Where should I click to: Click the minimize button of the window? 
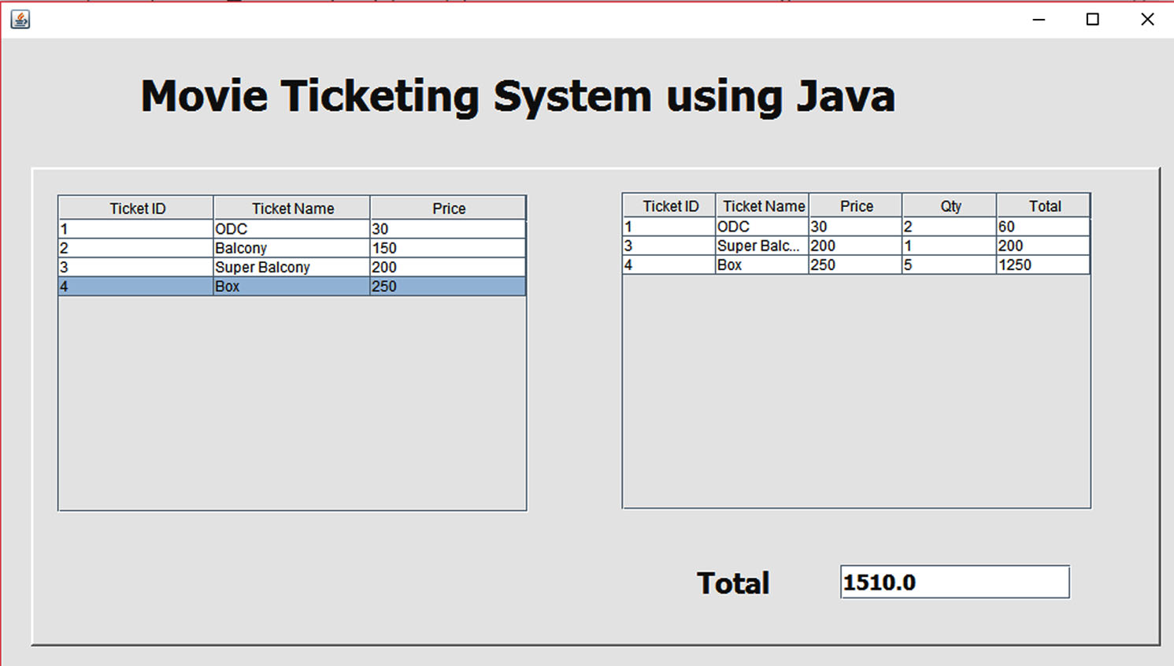click(x=1038, y=19)
